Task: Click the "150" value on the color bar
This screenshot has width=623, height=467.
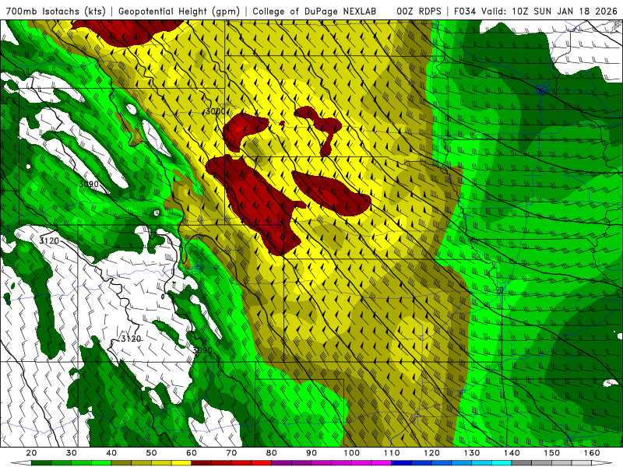Action: 552,453
